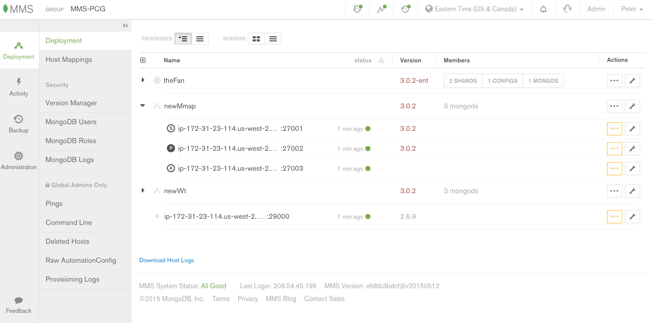The image size is (653, 323).
Task: Click Download Host Logs link
Action: point(166,260)
